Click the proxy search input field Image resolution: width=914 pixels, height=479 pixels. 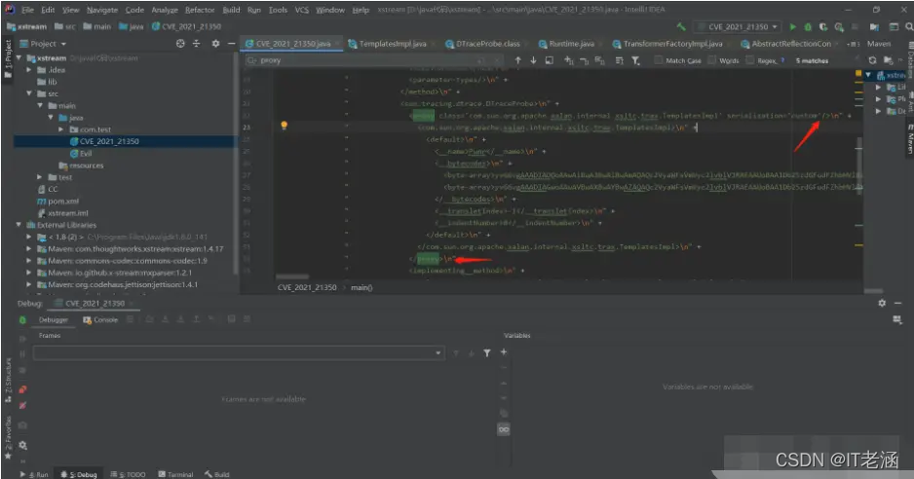tap(373, 60)
